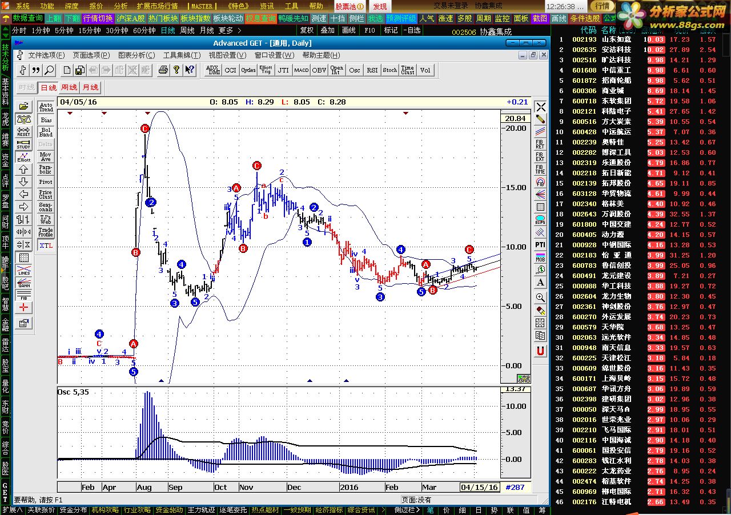Open the 系统 menu in top bar

point(22,6)
